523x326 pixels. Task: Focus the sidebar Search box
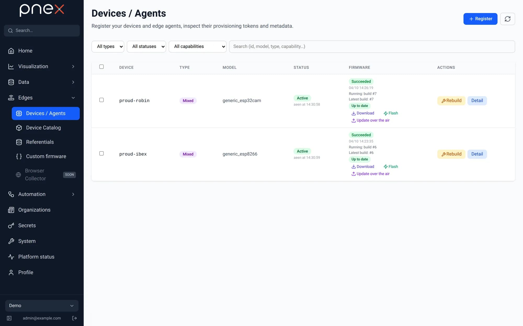(42, 31)
